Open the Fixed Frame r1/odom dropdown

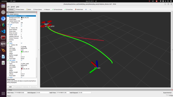coord(28,16)
